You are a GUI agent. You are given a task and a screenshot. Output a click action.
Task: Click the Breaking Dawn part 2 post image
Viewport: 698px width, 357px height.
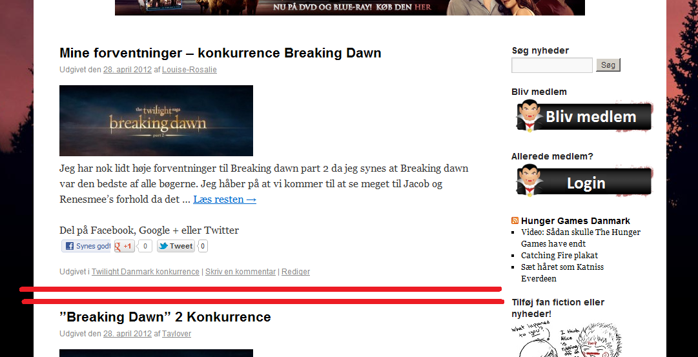[156, 121]
